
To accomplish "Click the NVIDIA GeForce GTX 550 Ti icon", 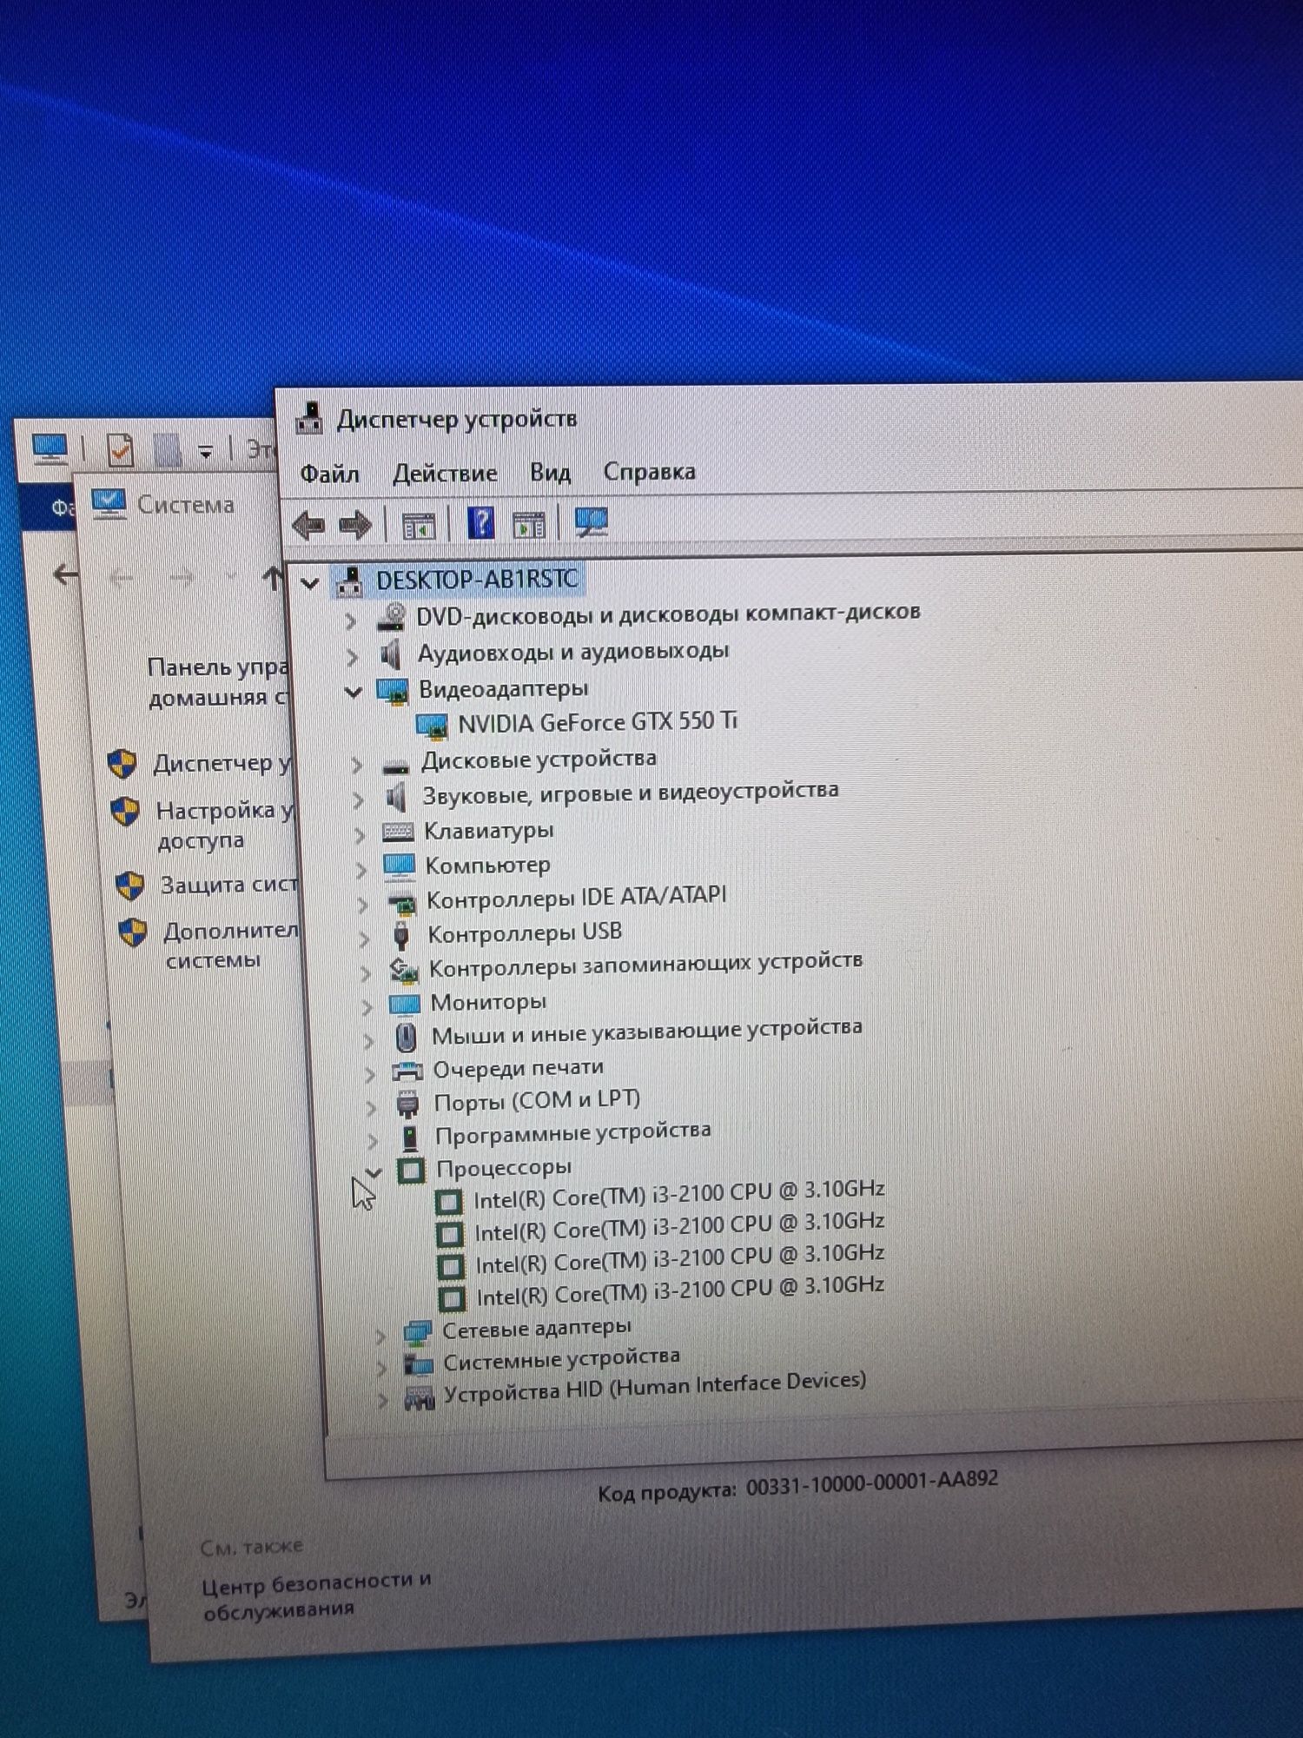I will [x=432, y=726].
